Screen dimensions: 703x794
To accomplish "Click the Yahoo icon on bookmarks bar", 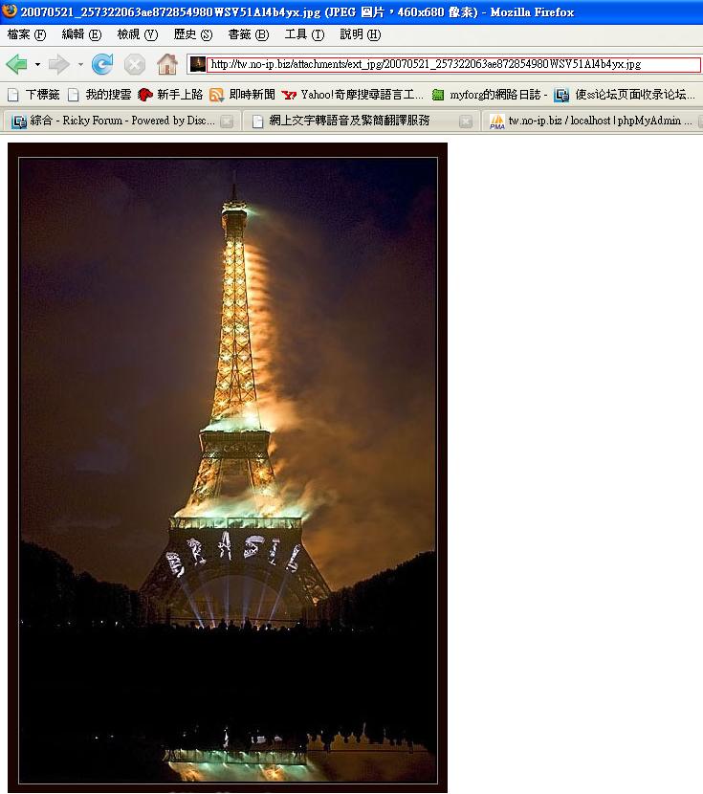I will coord(289,95).
